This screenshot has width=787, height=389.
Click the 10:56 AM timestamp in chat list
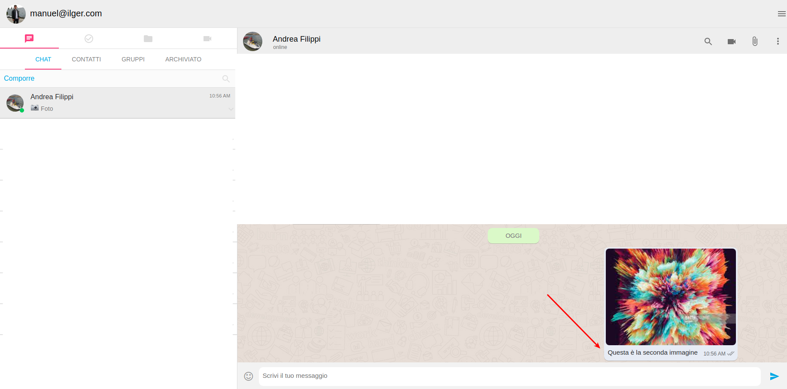(x=220, y=96)
